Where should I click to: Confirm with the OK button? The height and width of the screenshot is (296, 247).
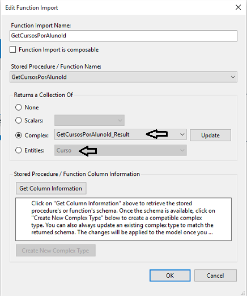[x=170, y=276]
